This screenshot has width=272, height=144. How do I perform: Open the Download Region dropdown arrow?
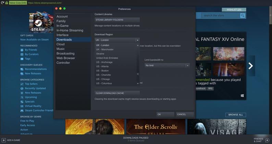click(138, 40)
